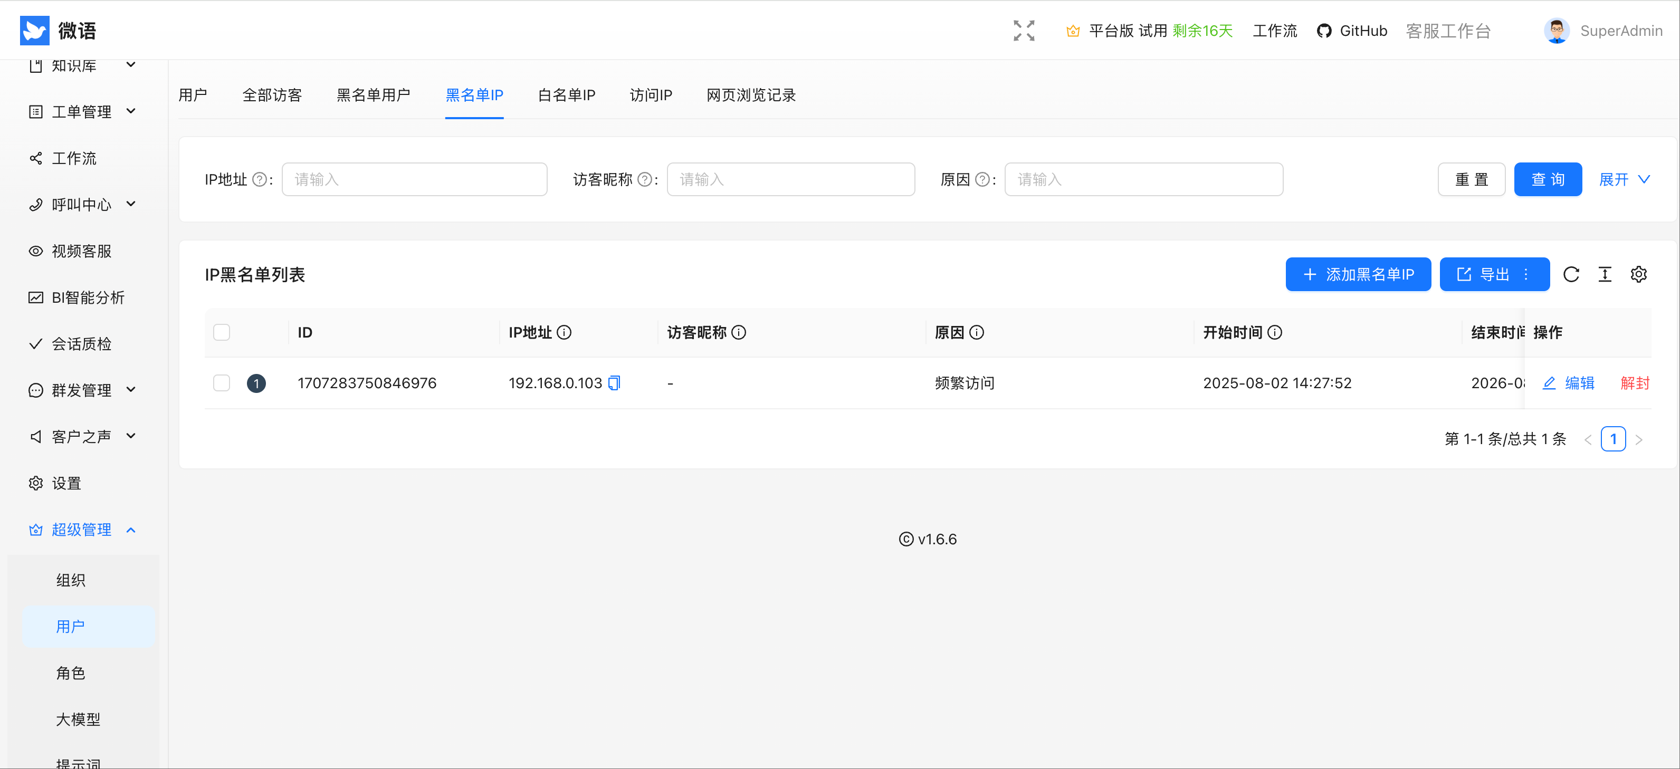Focus the 访客昵称 input field

[x=790, y=179]
